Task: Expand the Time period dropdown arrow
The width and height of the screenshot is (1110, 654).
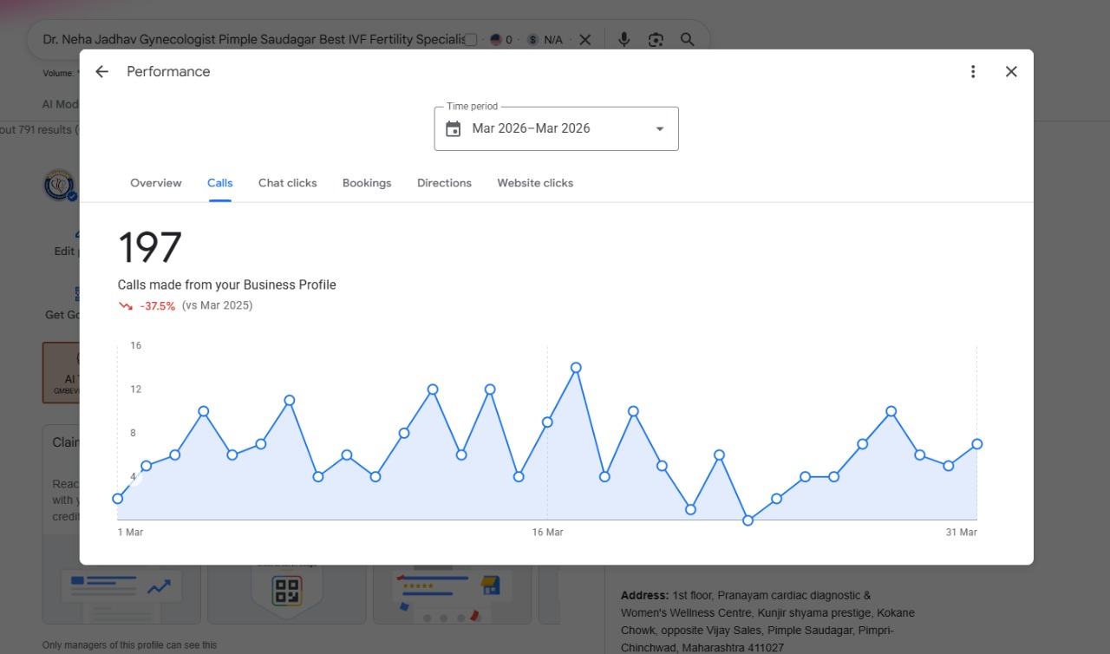Action: coord(660,129)
